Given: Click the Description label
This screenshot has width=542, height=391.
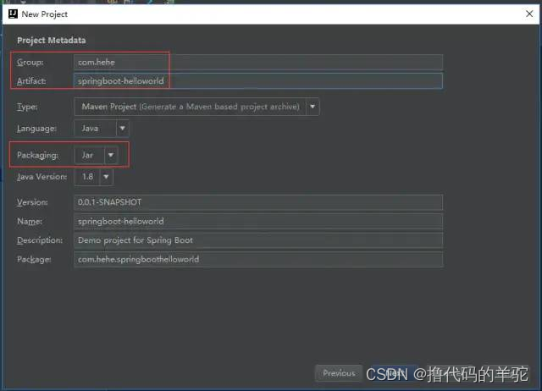Looking at the screenshot, I should (x=40, y=240).
